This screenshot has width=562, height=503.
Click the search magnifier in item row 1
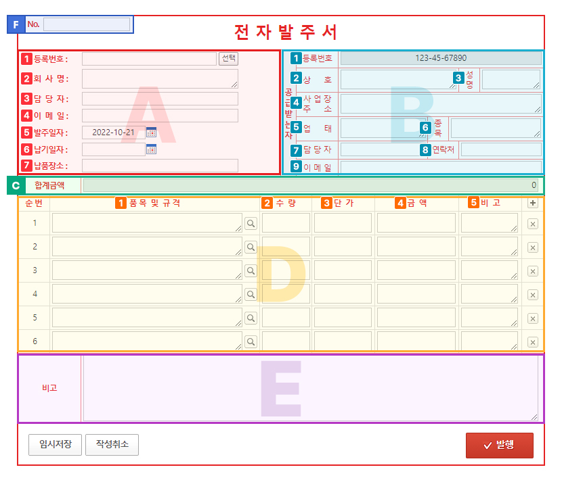251,223
